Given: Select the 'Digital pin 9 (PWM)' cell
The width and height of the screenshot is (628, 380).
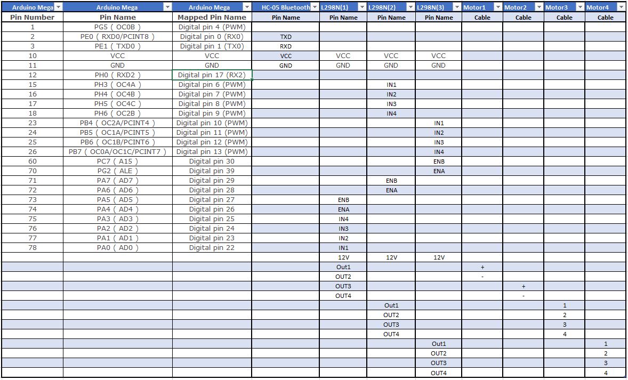Looking at the screenshot, I should (x=212, y=114).
